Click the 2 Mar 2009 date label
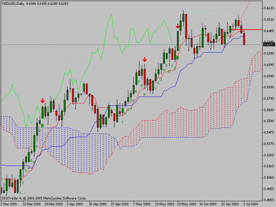 click(9, 204)
